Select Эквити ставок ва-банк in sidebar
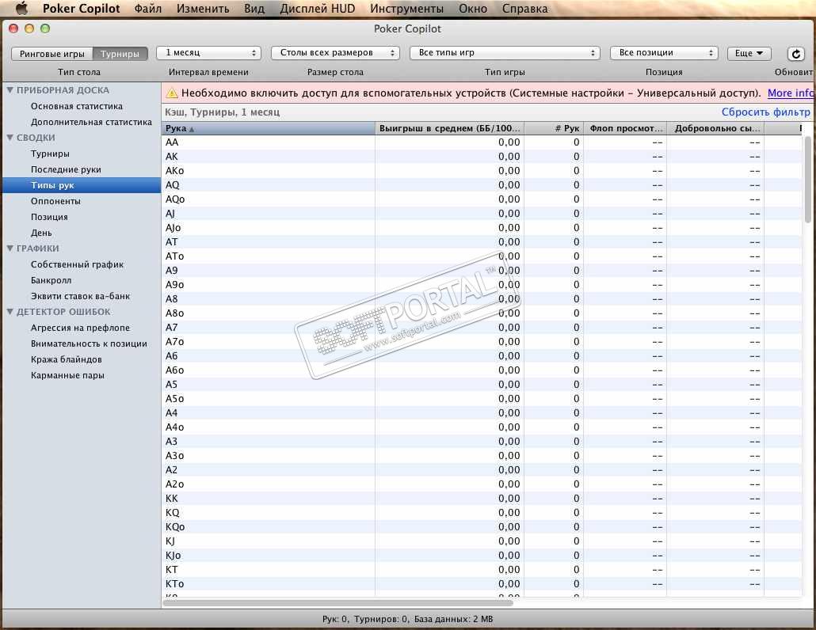Screen dimensions: 816x630 [80, 296]
